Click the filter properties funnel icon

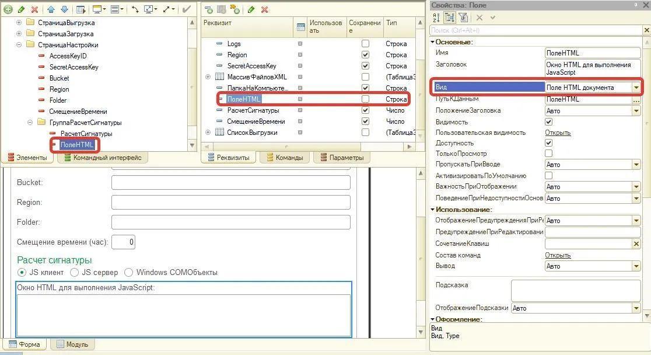click(463, 18)
